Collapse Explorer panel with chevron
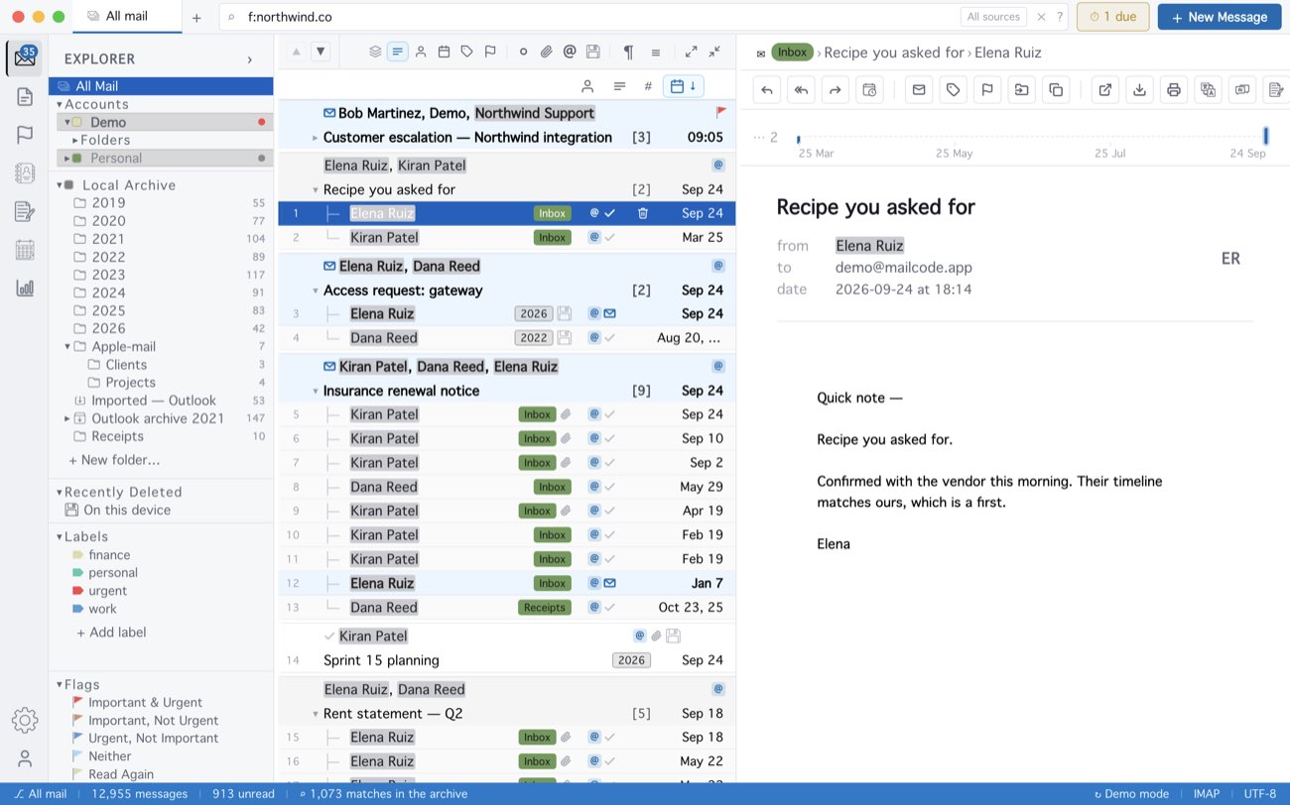The image size is (1290, 805). point(249,59)
